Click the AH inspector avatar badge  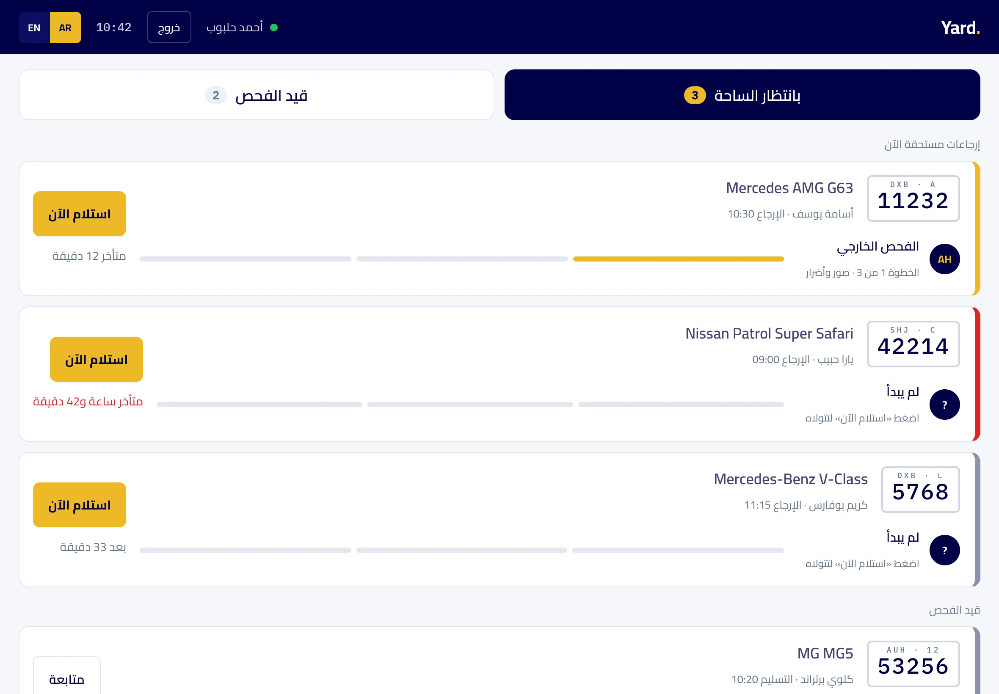(944, 259)
